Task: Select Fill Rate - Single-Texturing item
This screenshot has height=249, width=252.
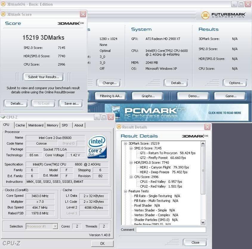Action: click(157, 196)
